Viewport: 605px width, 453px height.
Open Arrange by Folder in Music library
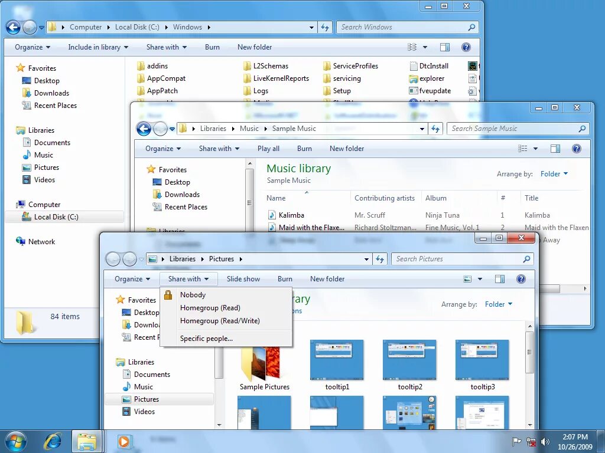[x=554, y=174]
